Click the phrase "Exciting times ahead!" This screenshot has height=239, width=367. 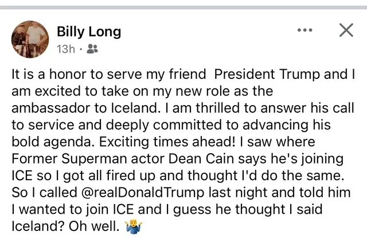(167, 142)
